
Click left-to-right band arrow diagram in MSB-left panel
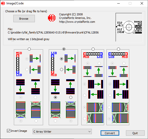click(95, 84)
